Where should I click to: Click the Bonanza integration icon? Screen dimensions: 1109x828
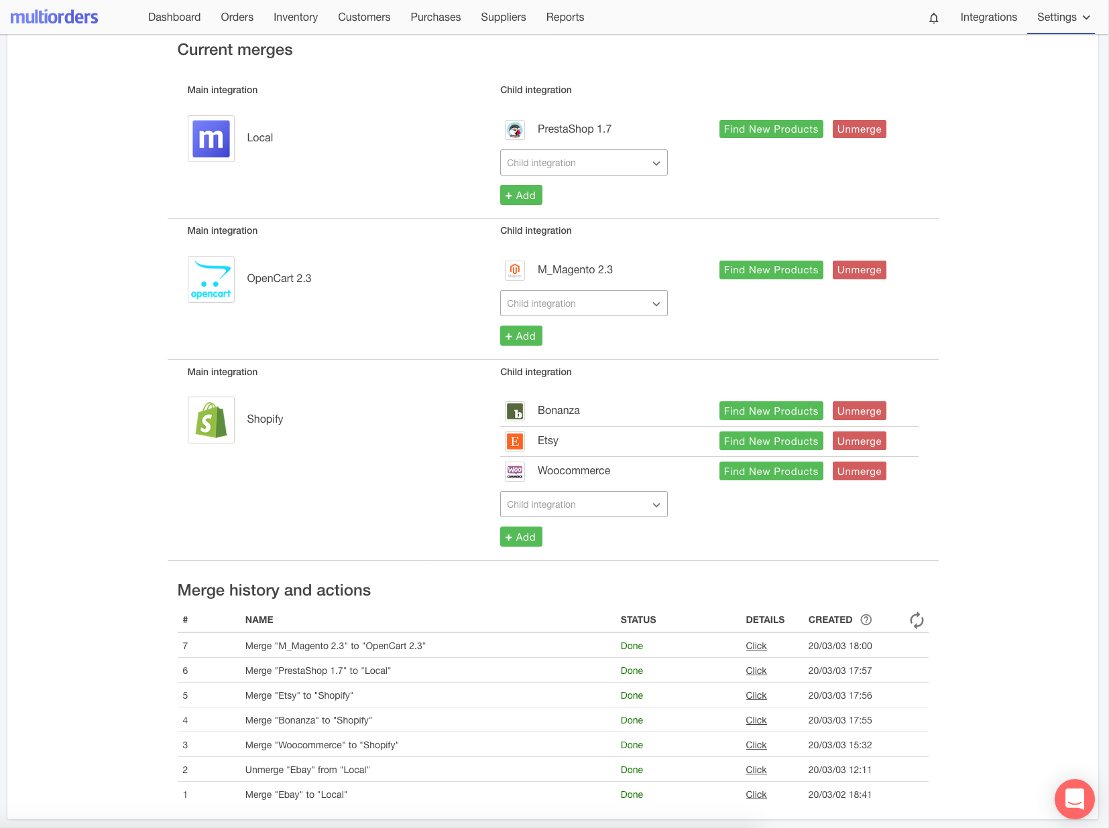click(514, 411)
